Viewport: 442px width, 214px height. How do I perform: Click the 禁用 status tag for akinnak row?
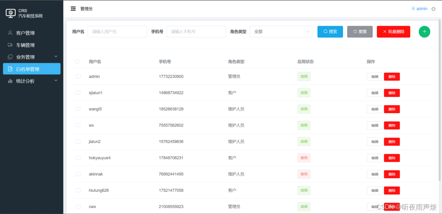[x=304, y=174]
